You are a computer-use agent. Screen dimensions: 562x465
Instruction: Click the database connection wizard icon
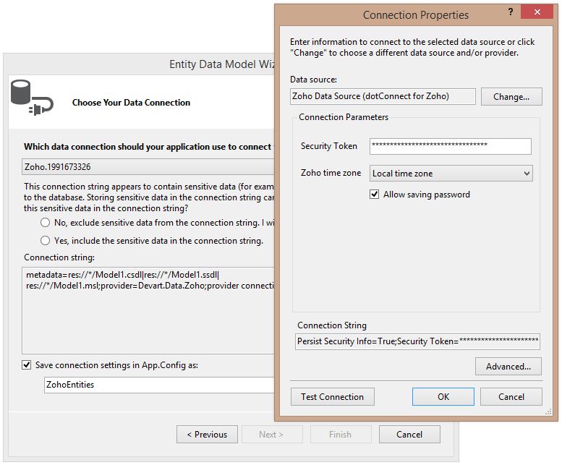[31, 98]
